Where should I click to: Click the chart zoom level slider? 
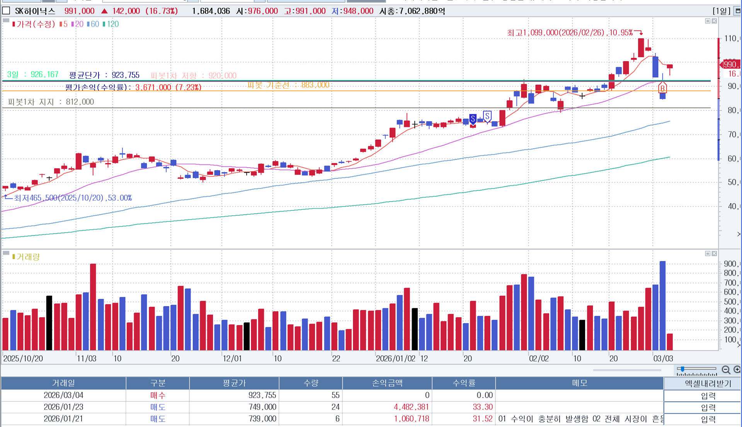683,369
